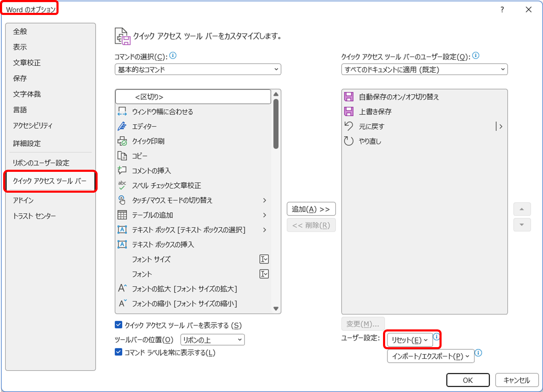Select the テーブルの追加 grid icon
Image resolution: width=543 pixels, height=392 pixels.
pyautogui.click(x=122, y=215)
